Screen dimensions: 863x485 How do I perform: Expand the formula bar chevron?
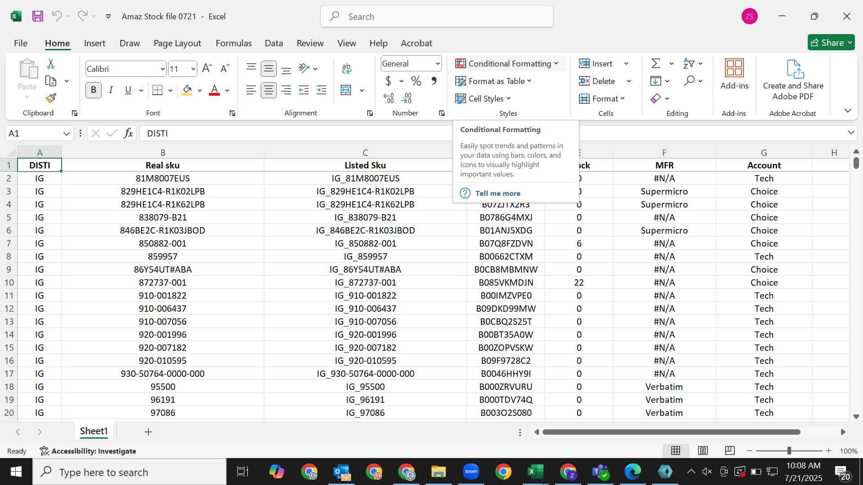coord(851,133)
